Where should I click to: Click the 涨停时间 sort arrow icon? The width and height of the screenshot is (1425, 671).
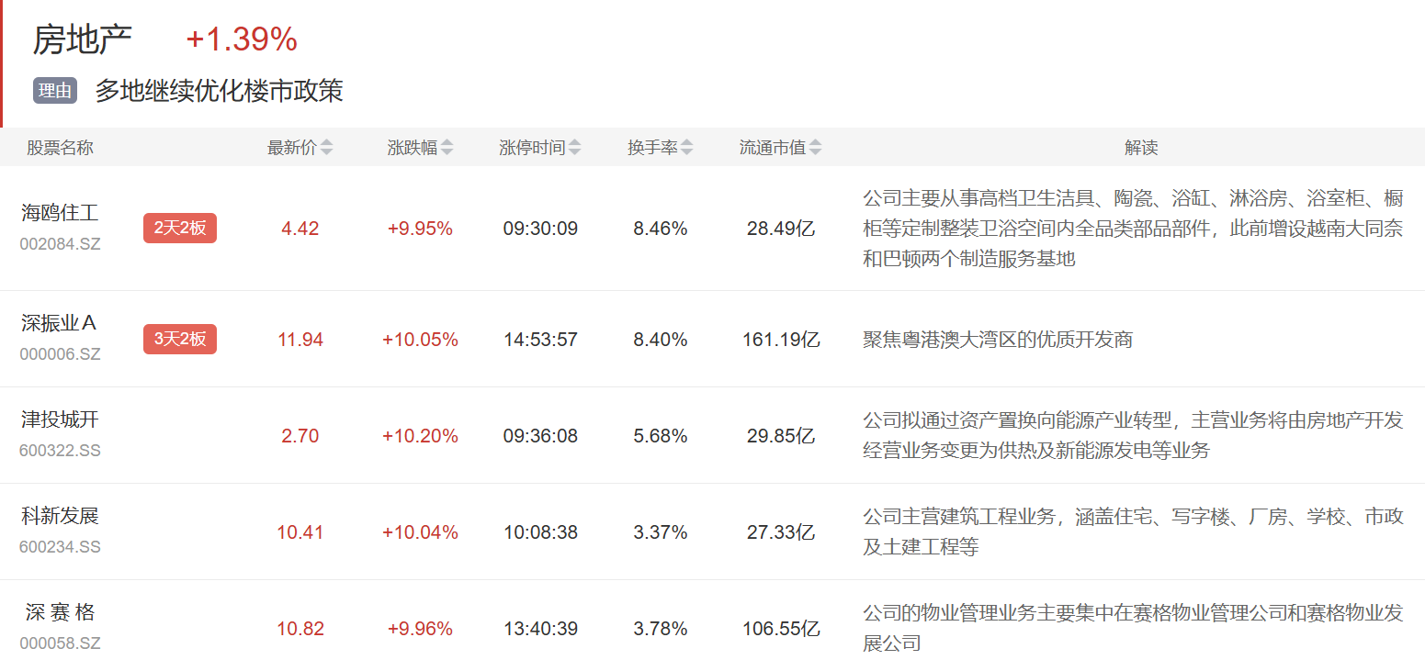[574, 148]
